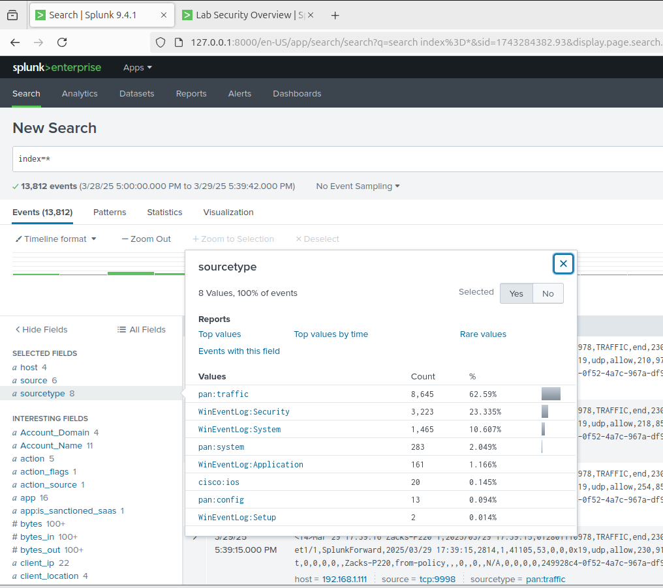
Task: Select the WinEventLog:Application value
Action: coord(251,465)
